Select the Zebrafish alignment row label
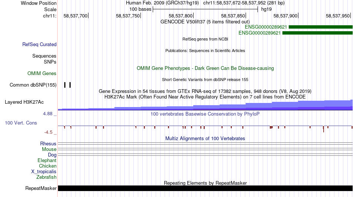Image resolution: width=353 pixels, height=197 pixels. click(46, 177)
